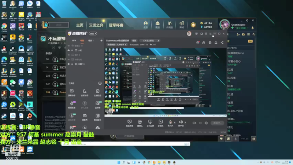The width and height of the screenshot is (293, 165).
Task: Click the share icon in the streaming app
Action: click(222, 43)
